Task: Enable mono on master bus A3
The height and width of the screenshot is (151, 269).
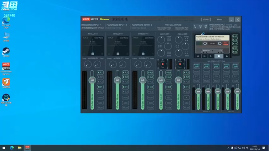Action: pos(216,72)
